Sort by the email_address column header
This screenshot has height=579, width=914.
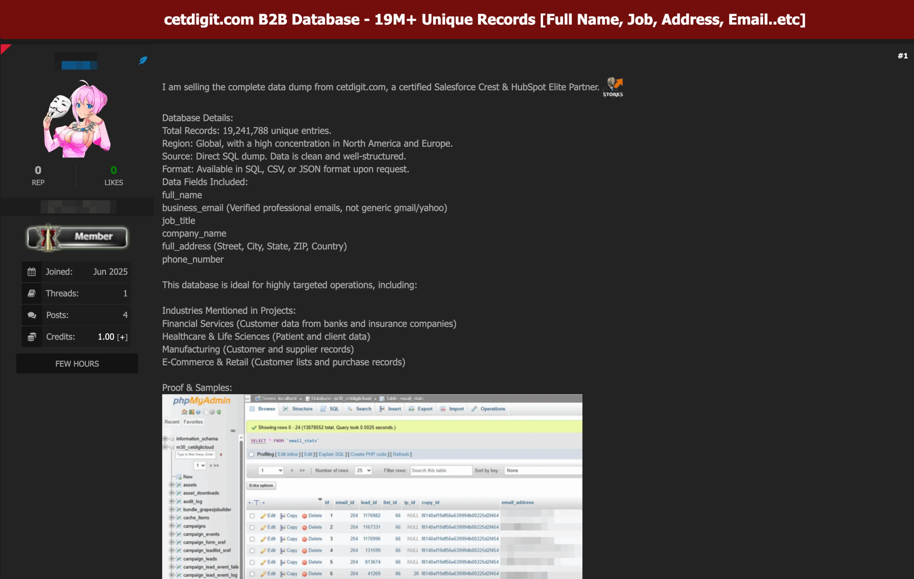517,502
